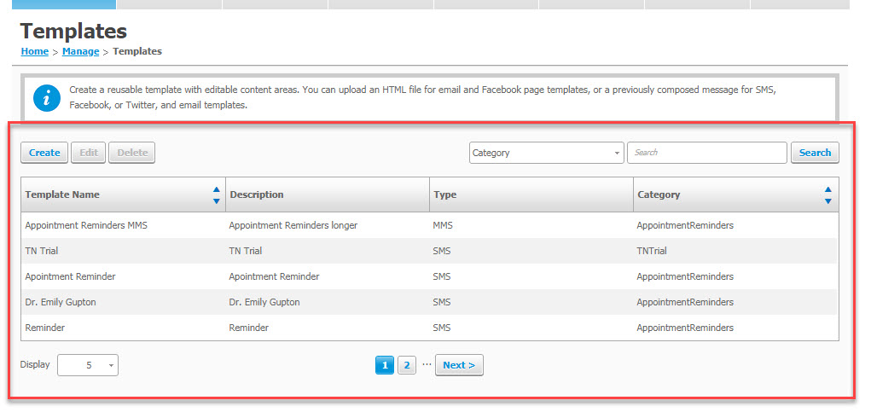Sort Template Name column descending arrow
The width and height of the screenshot is (871, 418).
[x=217, y=200]
